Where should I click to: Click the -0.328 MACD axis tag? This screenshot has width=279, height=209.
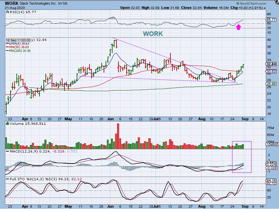(271, 168)
